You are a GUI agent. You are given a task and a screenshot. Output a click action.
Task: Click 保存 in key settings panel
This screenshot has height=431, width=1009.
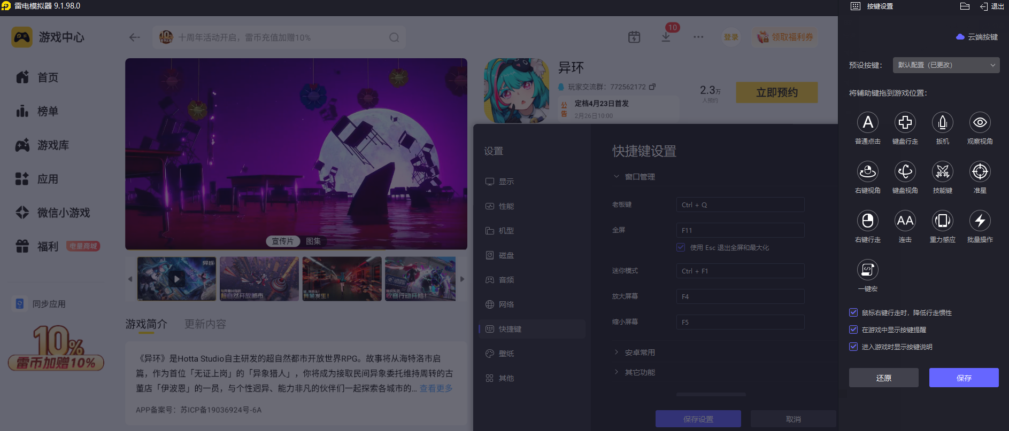pyautogui.click(x=964, y=378)
